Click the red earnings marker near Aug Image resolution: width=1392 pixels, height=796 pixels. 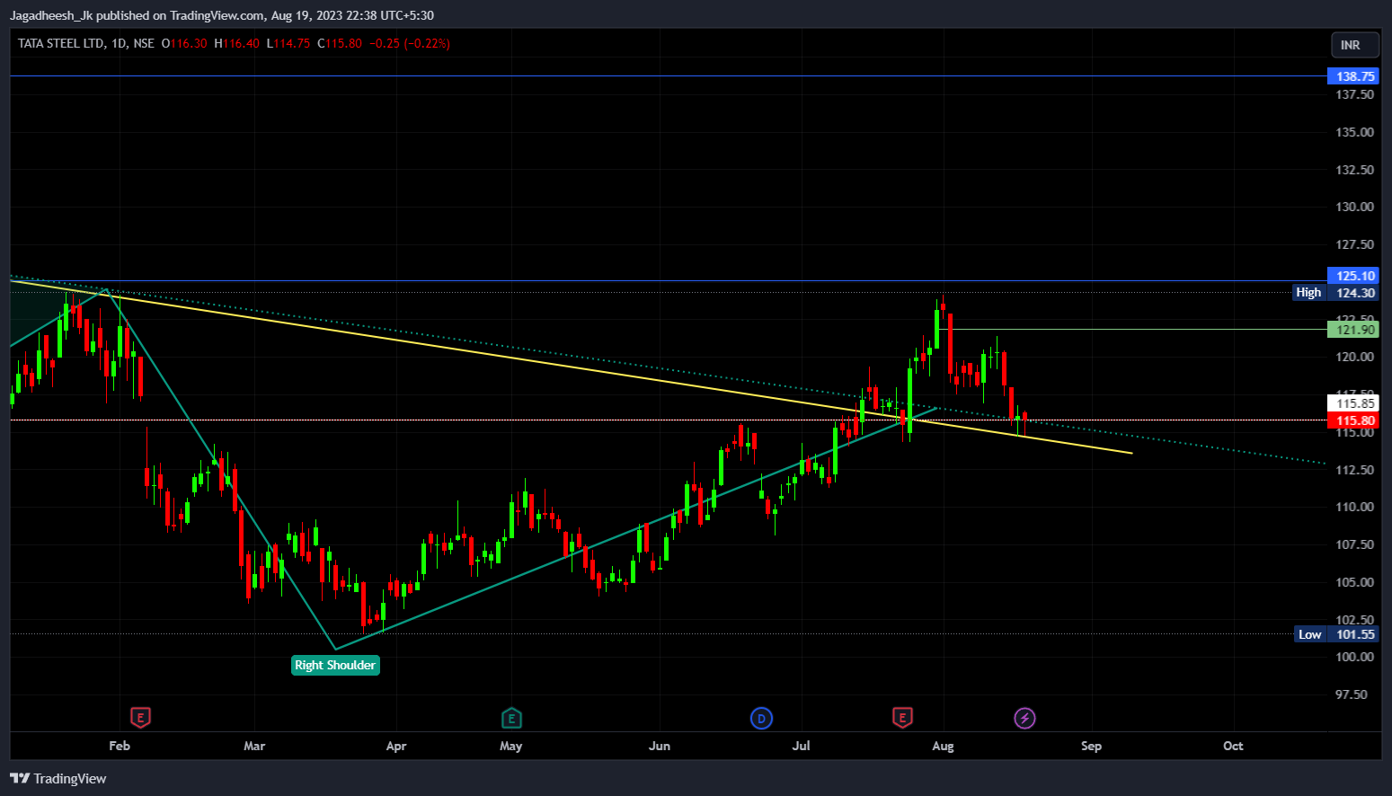902,717
